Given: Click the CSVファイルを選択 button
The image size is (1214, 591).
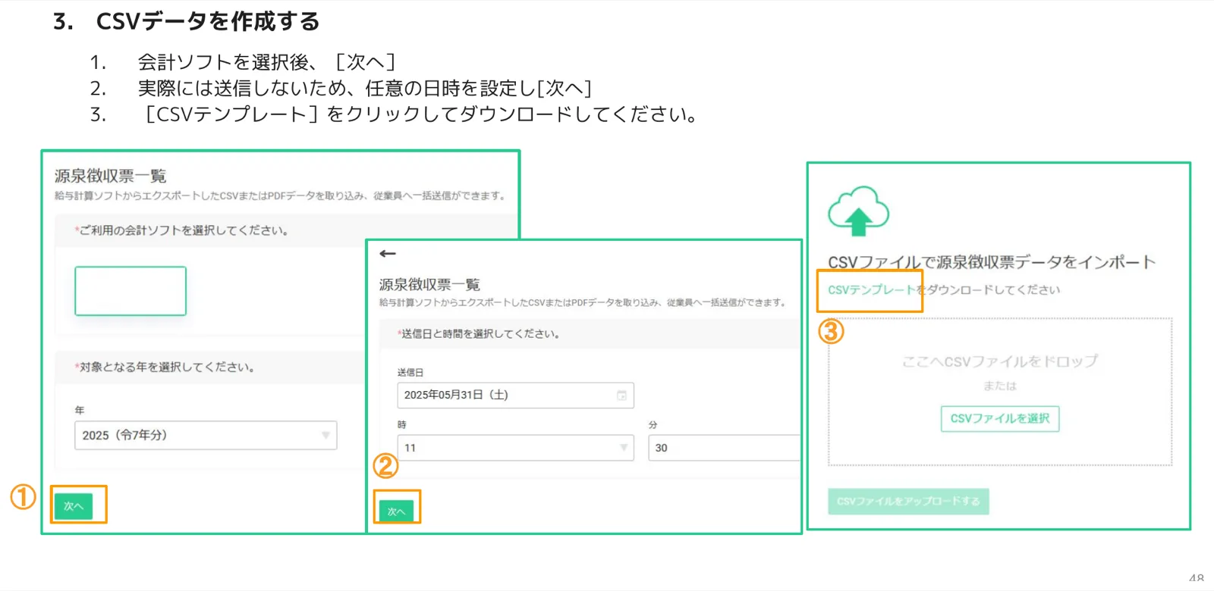Looking at the screenshot, I should (x=1000, y=419).
